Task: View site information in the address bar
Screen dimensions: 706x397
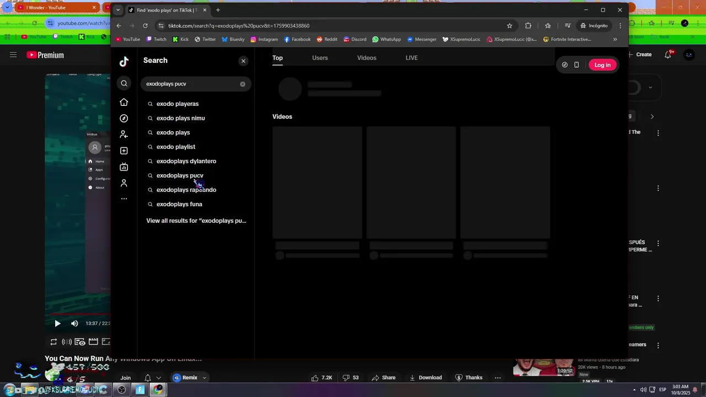Action: [161, 25]
